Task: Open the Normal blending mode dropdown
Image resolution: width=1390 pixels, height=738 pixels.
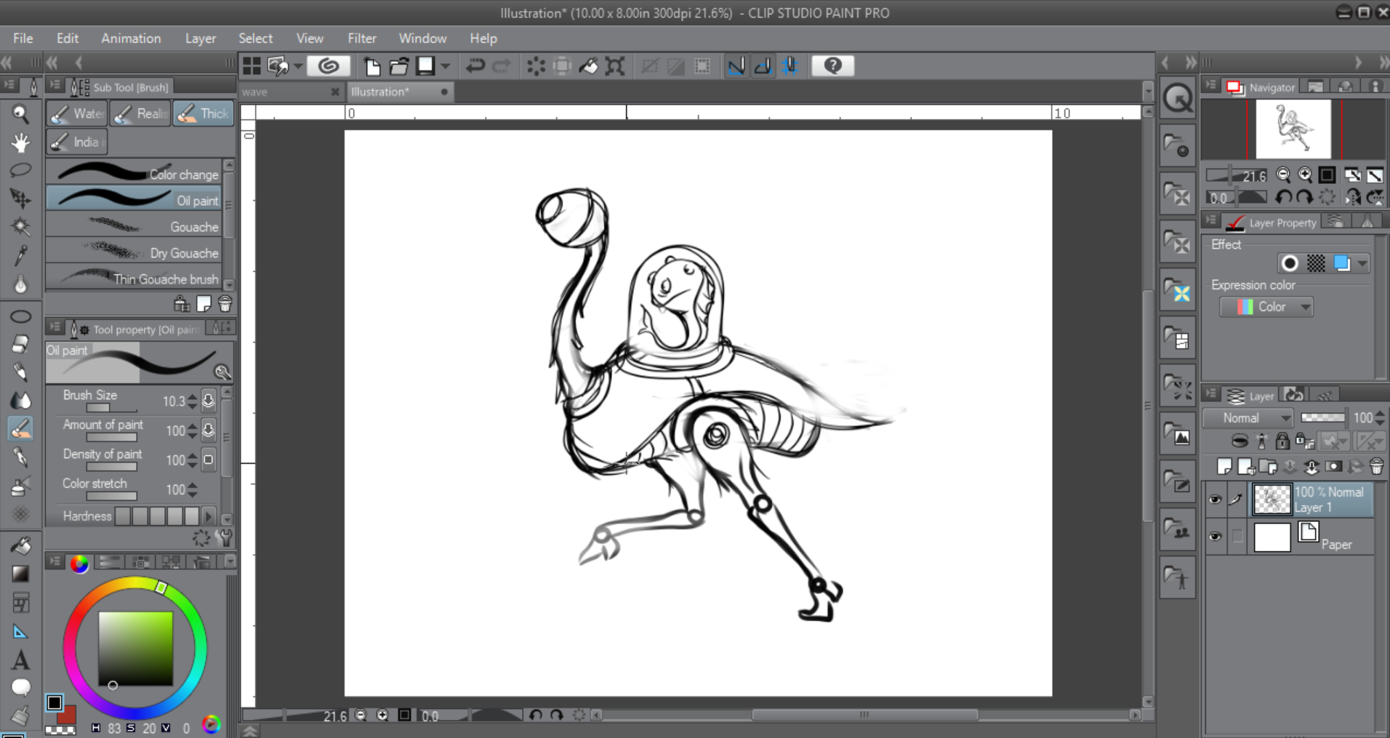Action: pyautogui.click(x=1248, y=418)
